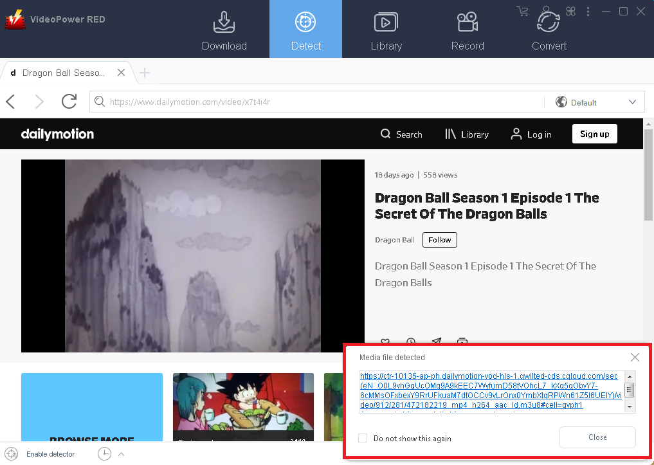Click the Sign up button
Image resolution: width=654 pixels, height=465 pixels.
(x=594, y=134)
